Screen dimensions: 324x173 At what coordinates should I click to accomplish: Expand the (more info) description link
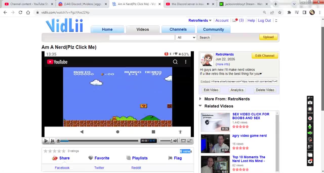[223, 64]
